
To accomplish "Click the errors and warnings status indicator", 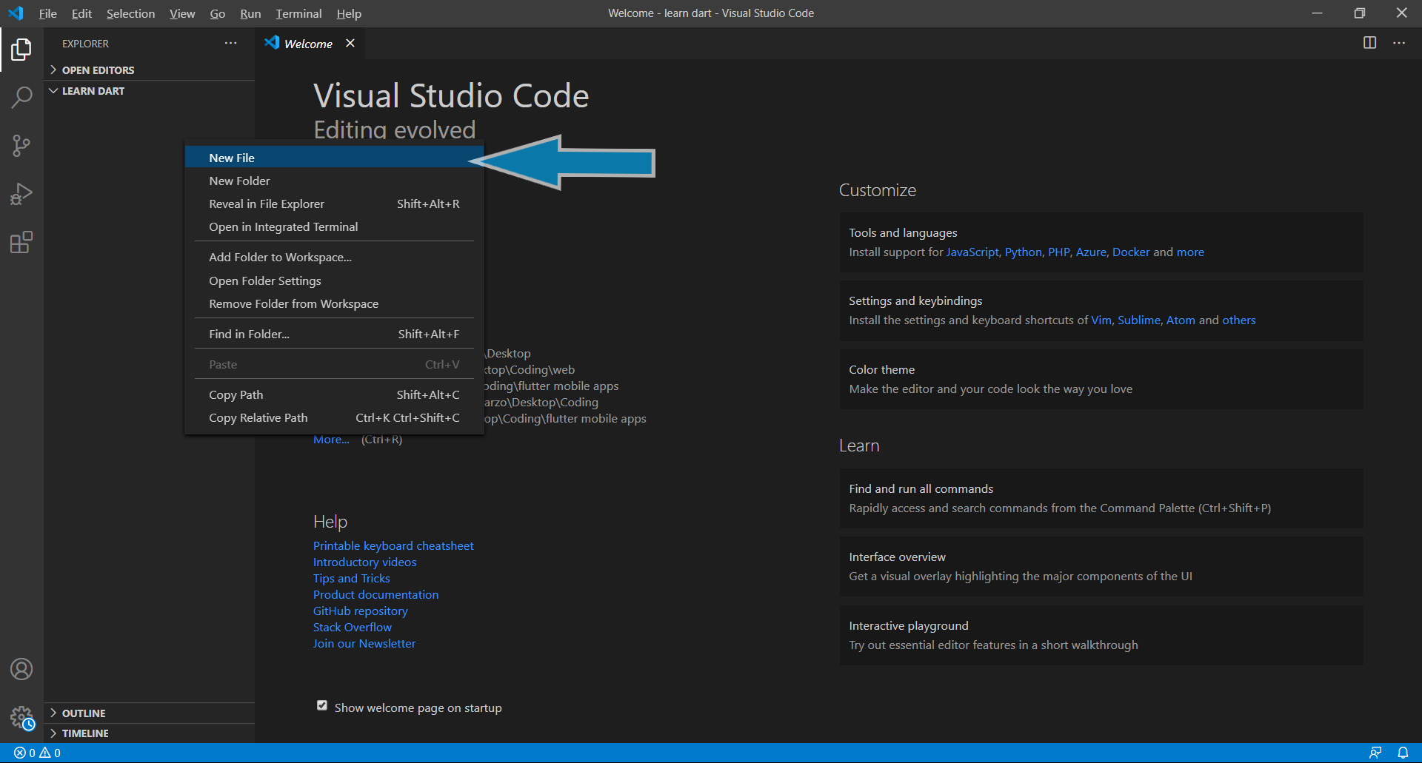I will [37, 753].
